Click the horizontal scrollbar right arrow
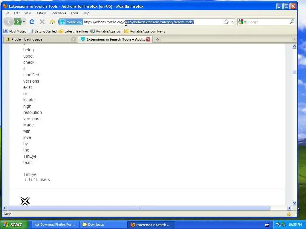 tap(289, 208)
